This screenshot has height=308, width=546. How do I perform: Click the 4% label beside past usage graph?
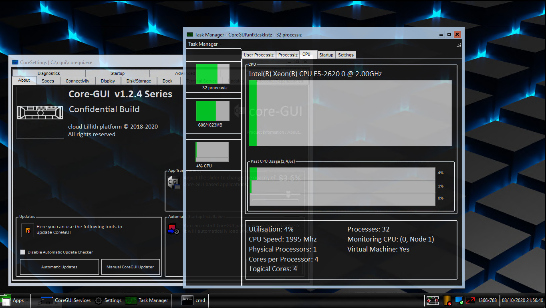[x=441, y=173]
